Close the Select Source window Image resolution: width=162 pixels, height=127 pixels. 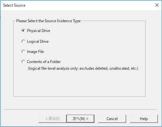click(157, 5)
